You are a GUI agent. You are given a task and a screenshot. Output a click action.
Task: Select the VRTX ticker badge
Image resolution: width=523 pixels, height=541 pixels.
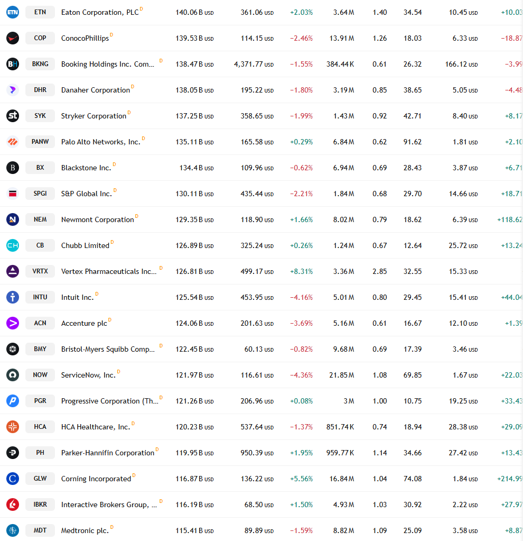(40, 271)
